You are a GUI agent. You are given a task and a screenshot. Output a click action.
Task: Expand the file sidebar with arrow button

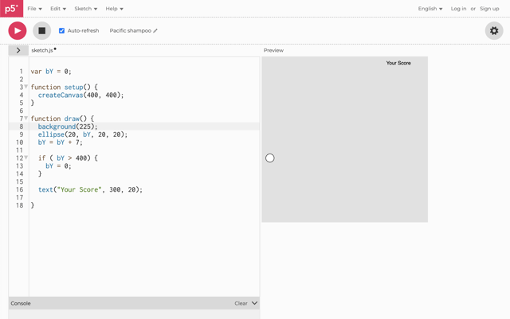click(x=18, y=50)
